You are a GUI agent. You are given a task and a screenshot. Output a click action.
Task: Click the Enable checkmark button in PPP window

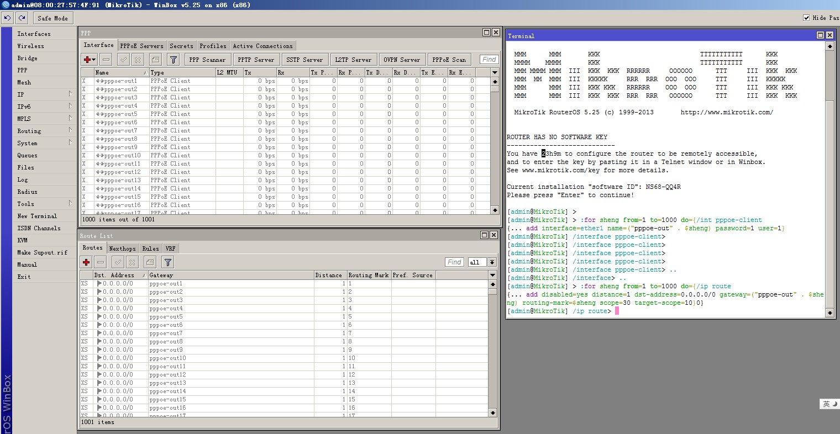pos(123,59)
